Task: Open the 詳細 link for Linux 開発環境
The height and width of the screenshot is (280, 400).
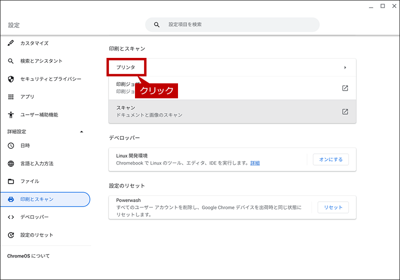Action: click(x=255, y=163)
